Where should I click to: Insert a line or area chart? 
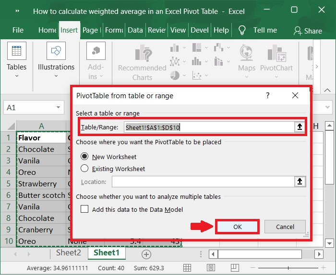coord(175,62)
